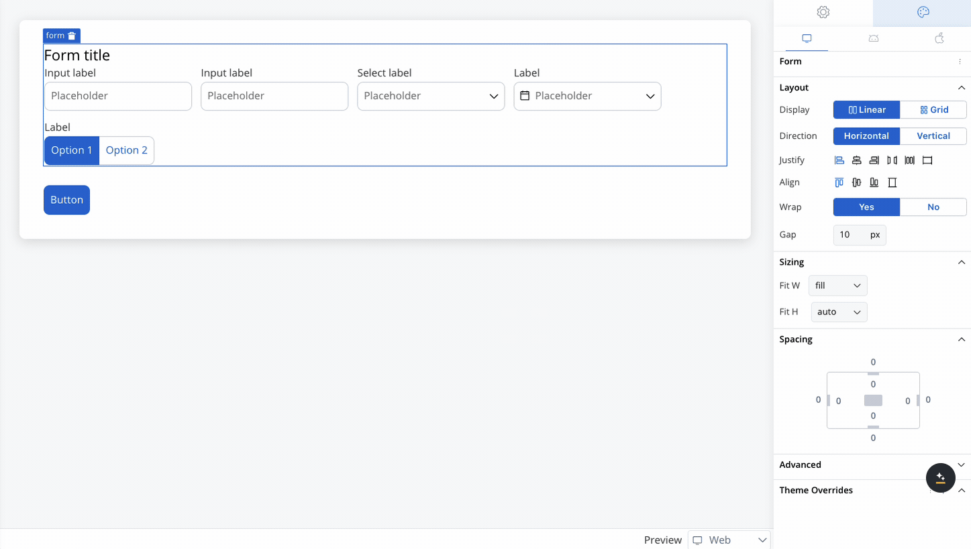Set Wrap to Yes
971x549 pixels.
click(866, 207)
